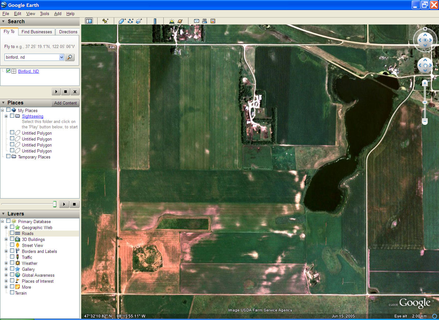Click the North N compass marker

(425, 29)
